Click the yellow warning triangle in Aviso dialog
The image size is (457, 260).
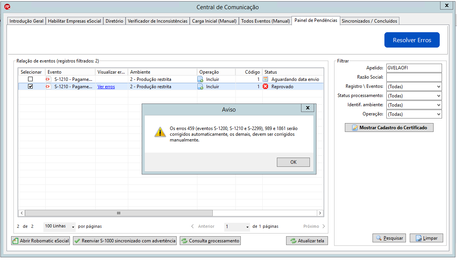(160, 132)
